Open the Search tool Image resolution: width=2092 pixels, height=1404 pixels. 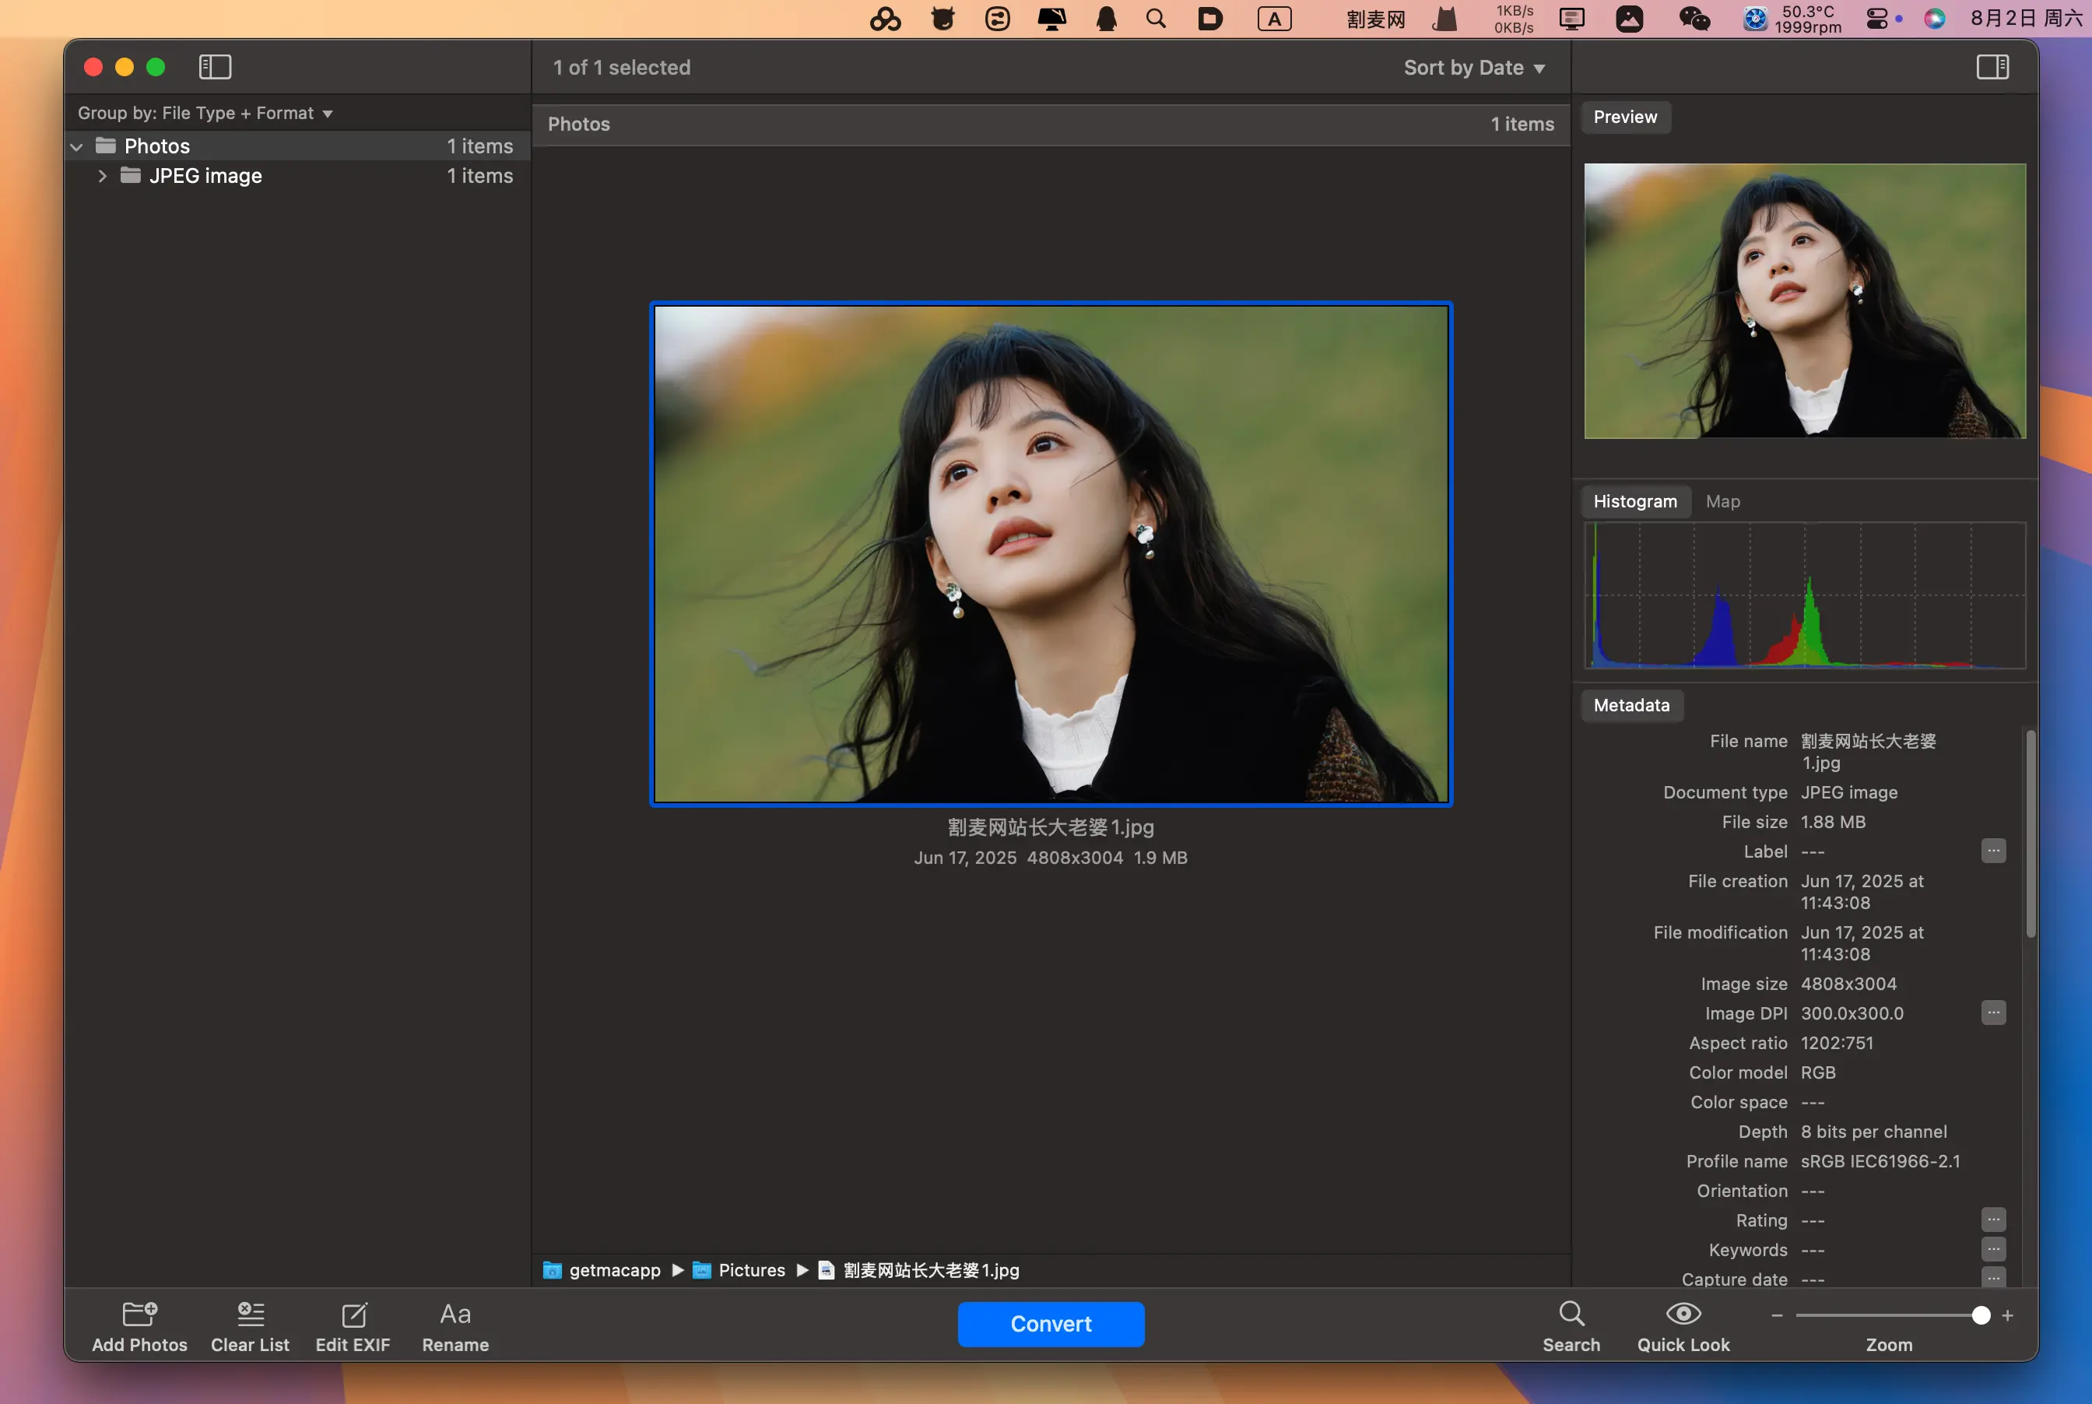point(1571,1314)
